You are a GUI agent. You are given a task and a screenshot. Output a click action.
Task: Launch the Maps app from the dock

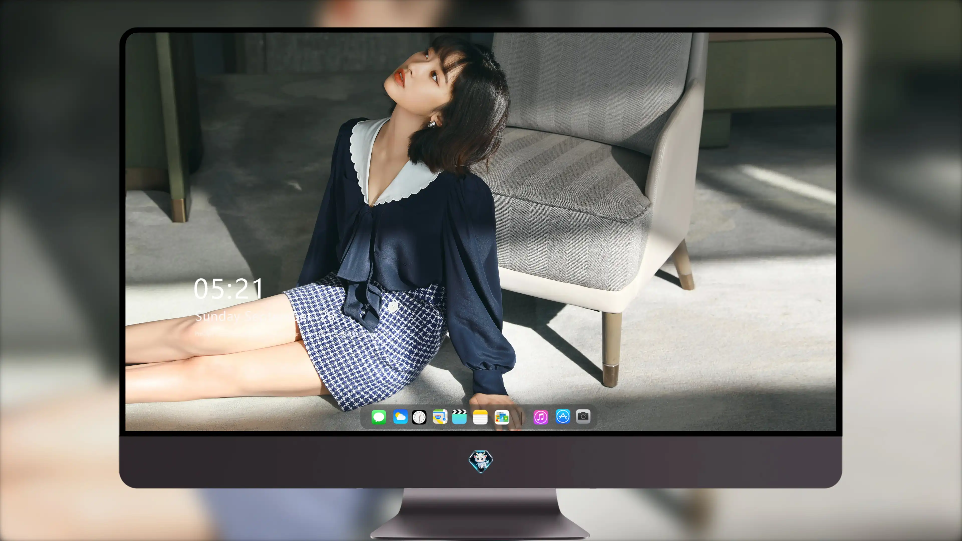click(x=440, y=417)
